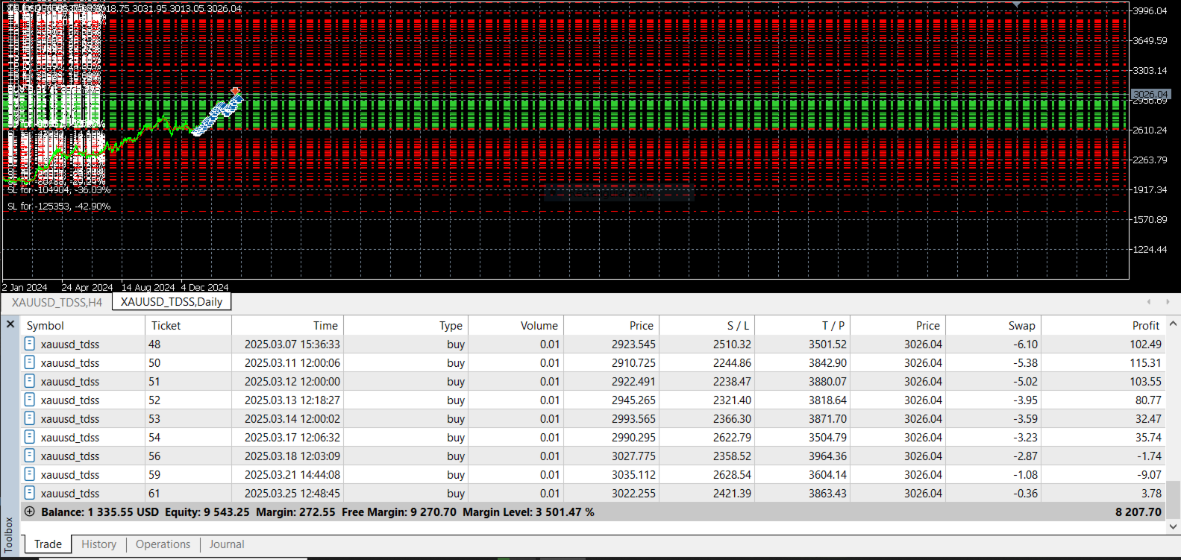The image size is (1181, 560).
Task: Click the chart shift triangle marker
Action: [x=1016, y=4]
